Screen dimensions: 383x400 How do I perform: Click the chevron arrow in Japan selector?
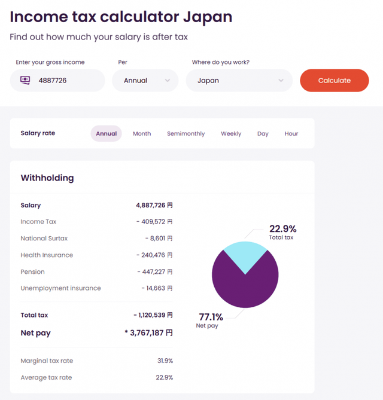point(281,80)
